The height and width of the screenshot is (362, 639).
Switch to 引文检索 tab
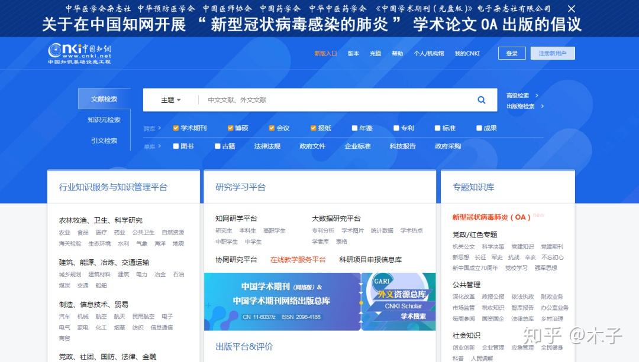tap(104, 141)
